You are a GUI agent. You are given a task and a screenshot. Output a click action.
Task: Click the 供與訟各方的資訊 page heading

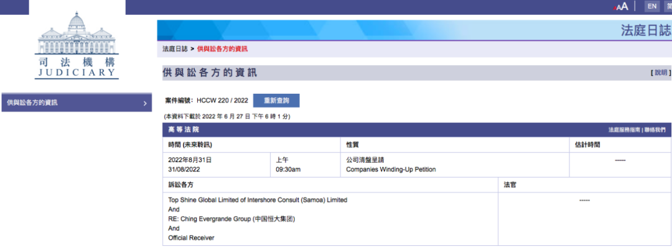(209, 73)
